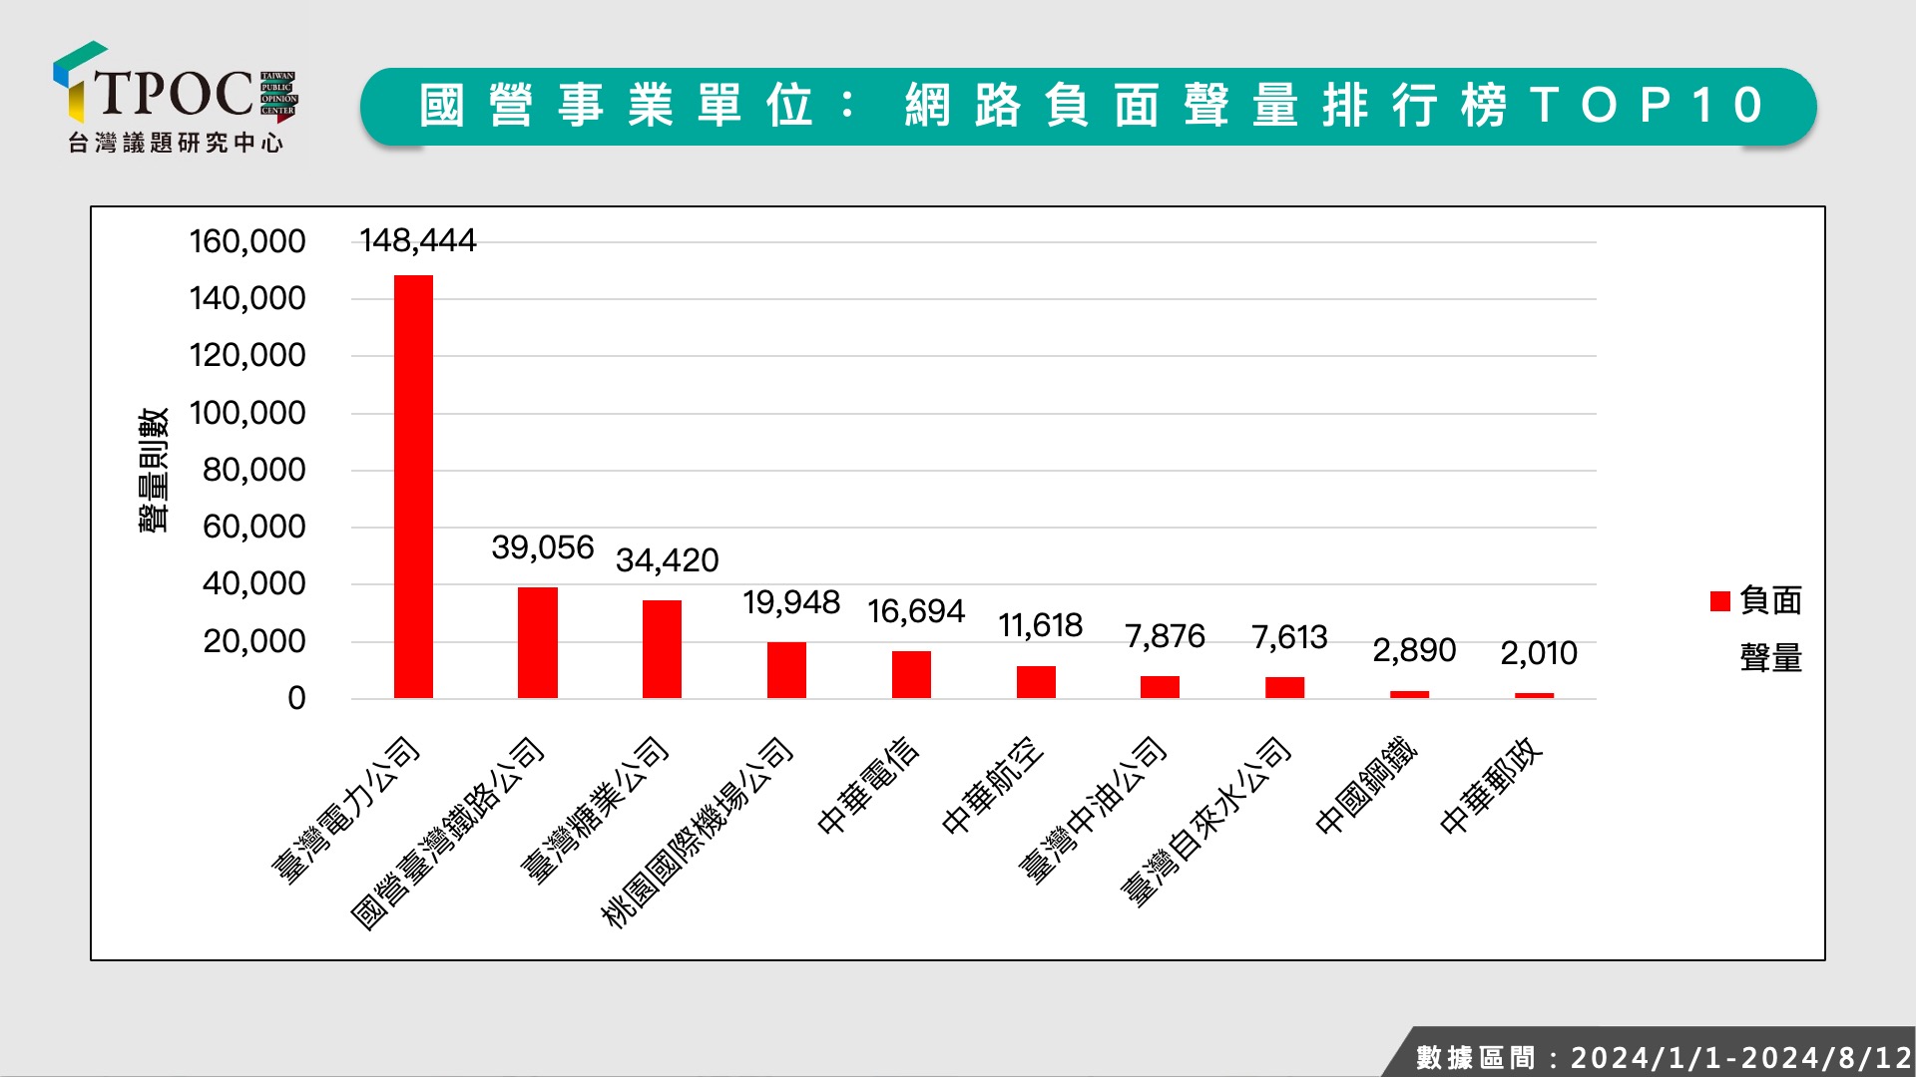The height and width of the screenshot is (1077, 1916).
Task: Click the 7,613 data label
Action: pyautogui.click(x=1289, y=637)
